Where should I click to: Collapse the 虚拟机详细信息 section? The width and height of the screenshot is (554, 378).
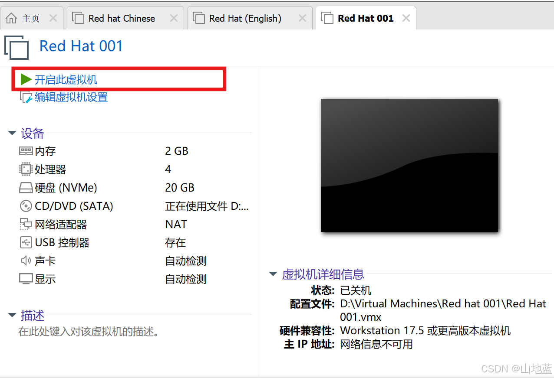tap(273, 274)
